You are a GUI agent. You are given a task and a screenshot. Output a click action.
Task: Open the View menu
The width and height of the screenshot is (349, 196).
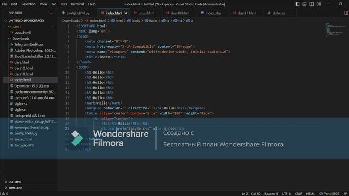44,4
